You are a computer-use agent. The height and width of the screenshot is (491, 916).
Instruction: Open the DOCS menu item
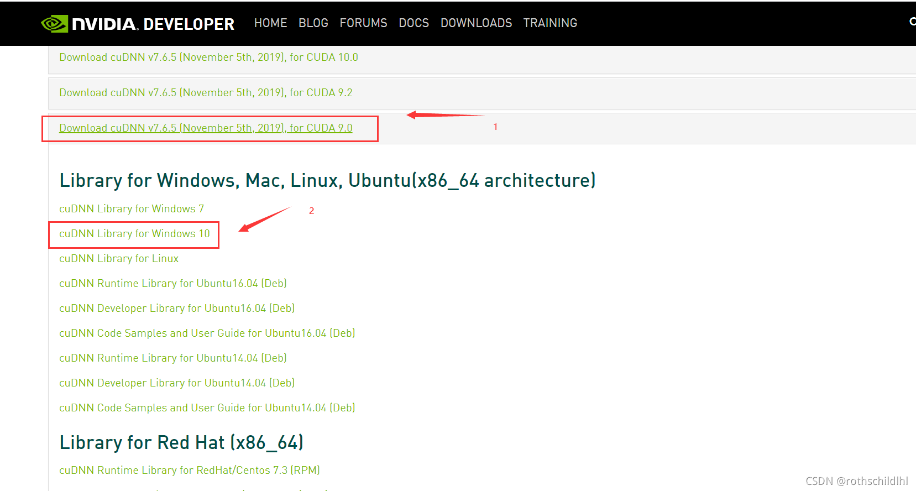[x=413, y=23]
